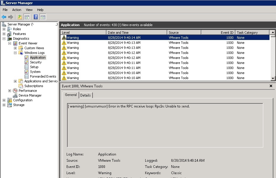Click the Applications and Services folder icon

coord(21,81)
